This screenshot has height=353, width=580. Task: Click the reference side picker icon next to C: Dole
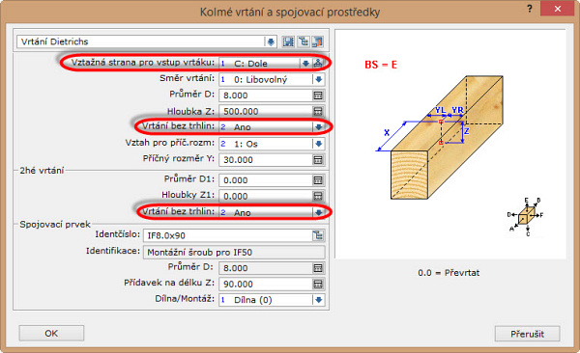click(318, 63)
